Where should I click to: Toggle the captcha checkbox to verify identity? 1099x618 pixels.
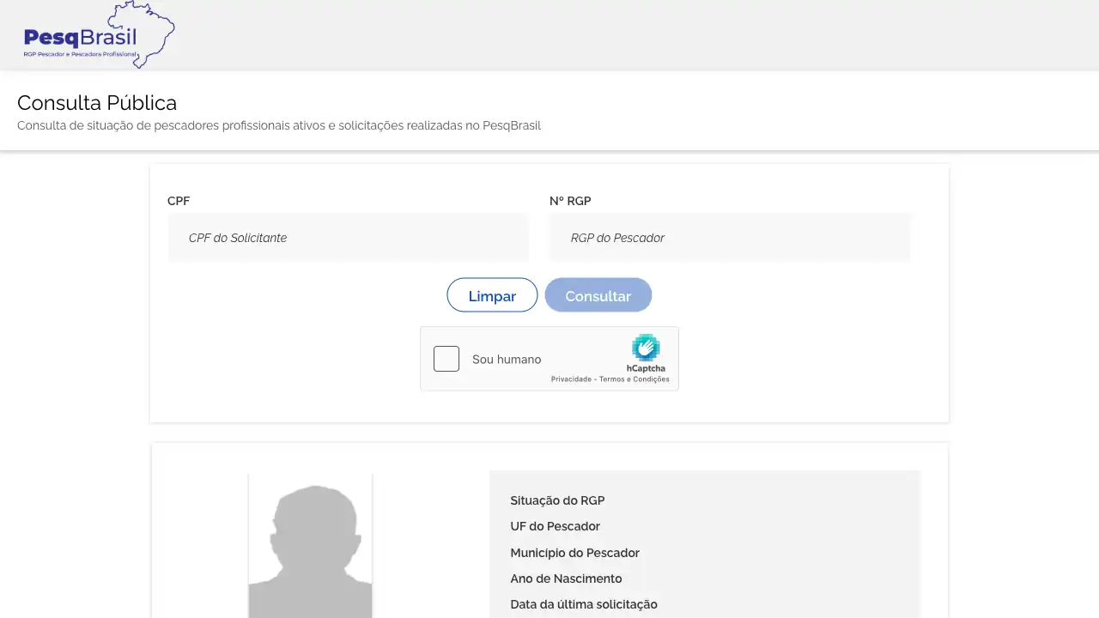pyautogui.click(x=446, y=359)
